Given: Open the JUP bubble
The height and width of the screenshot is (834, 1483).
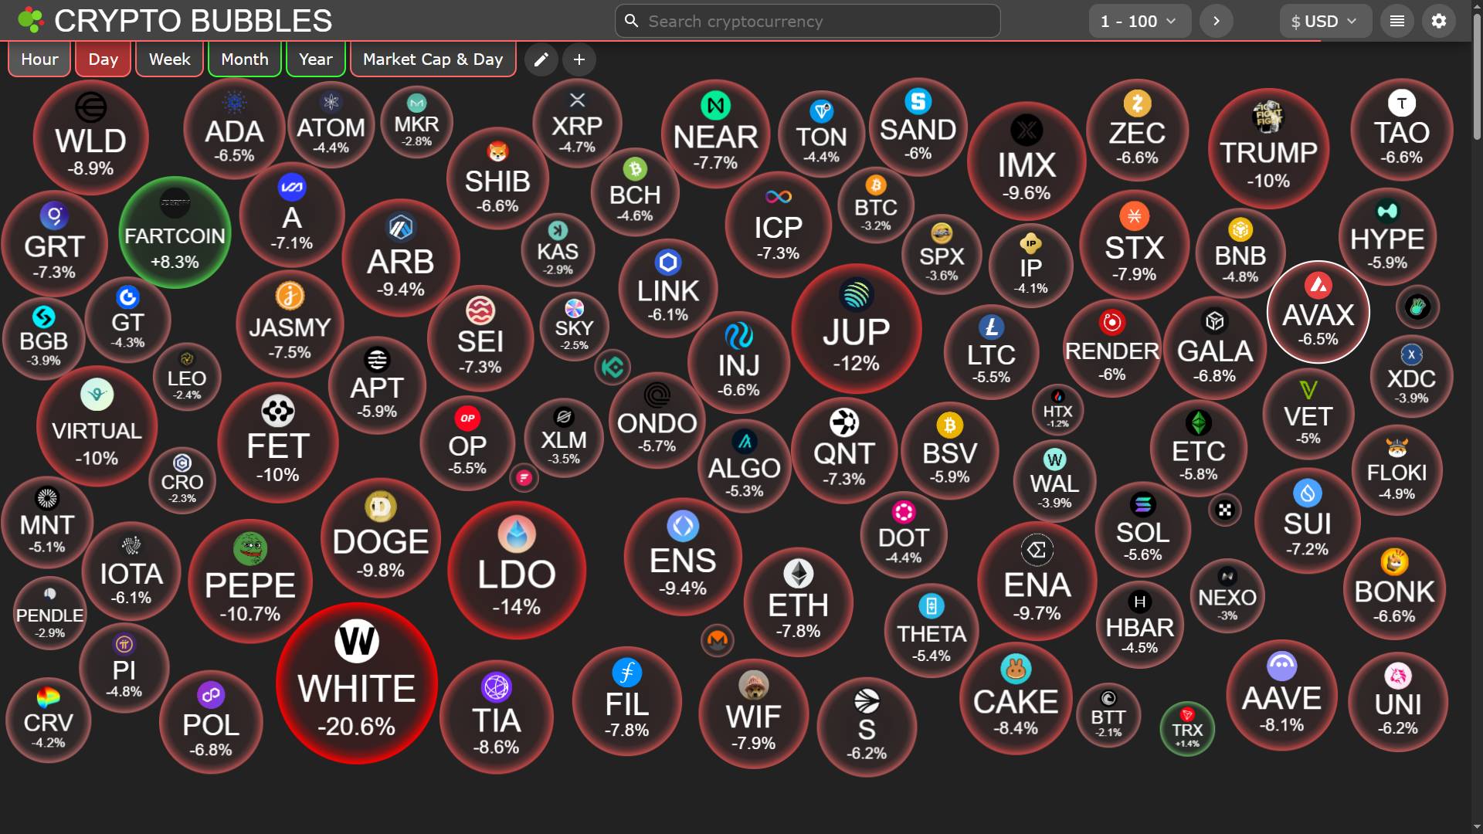Looking at the screenshot, I should [x=857, y=328].
